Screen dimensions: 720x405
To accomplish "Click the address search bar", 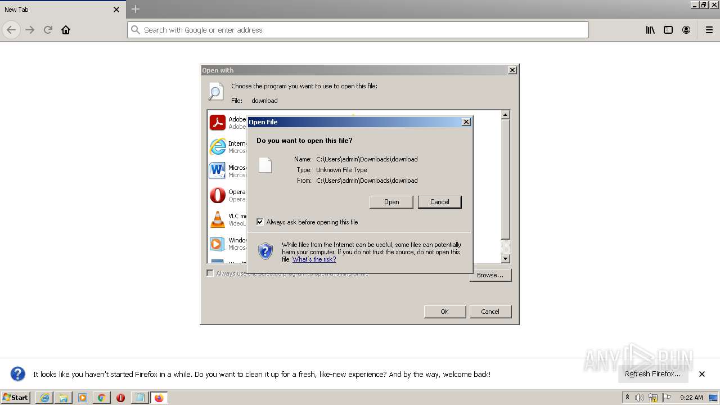I will [358, 30].
